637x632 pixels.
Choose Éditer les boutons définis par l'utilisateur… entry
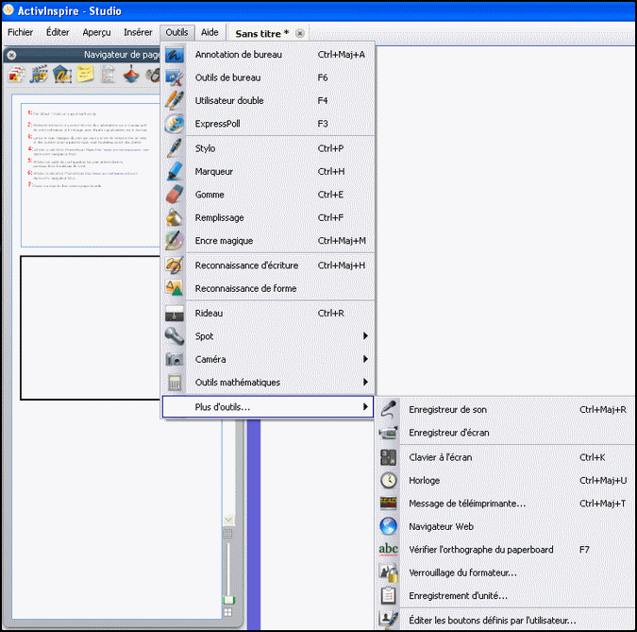tap(506, 621)
